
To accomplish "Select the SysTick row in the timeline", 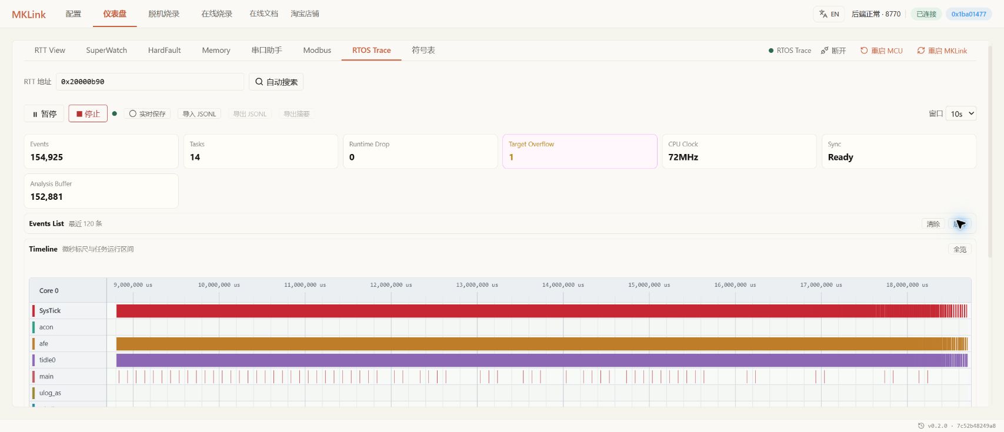I will pos(500,311).
